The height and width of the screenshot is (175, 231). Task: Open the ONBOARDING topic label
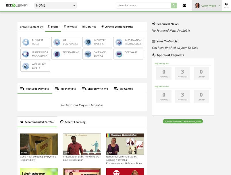(x=71, y=52)
